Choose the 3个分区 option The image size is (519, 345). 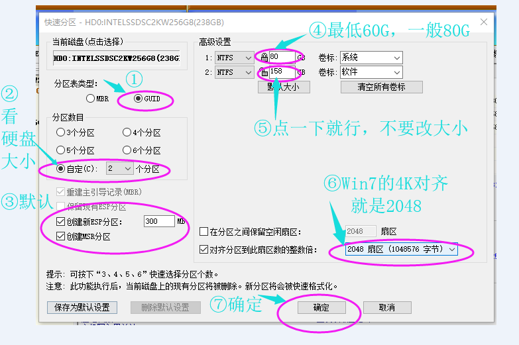tap(61, 132)
